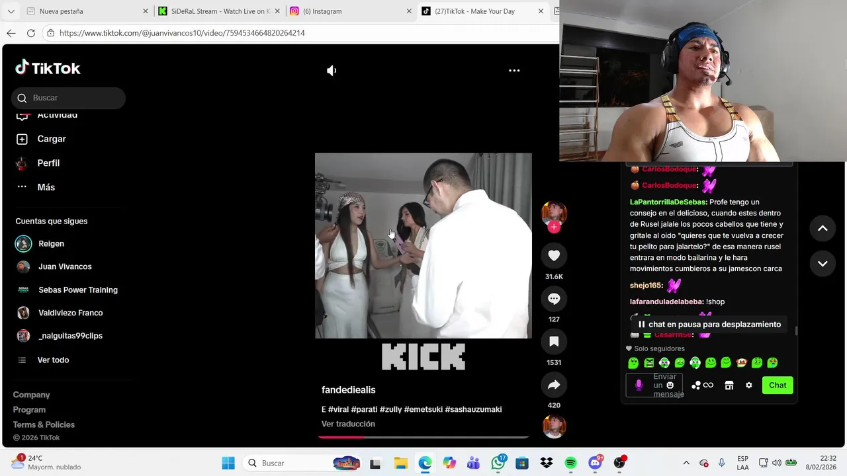The height and width of the screenshot is (476, 847).
Task: Open File Explorer from the taskbar
Action: [x=400, y=463]
